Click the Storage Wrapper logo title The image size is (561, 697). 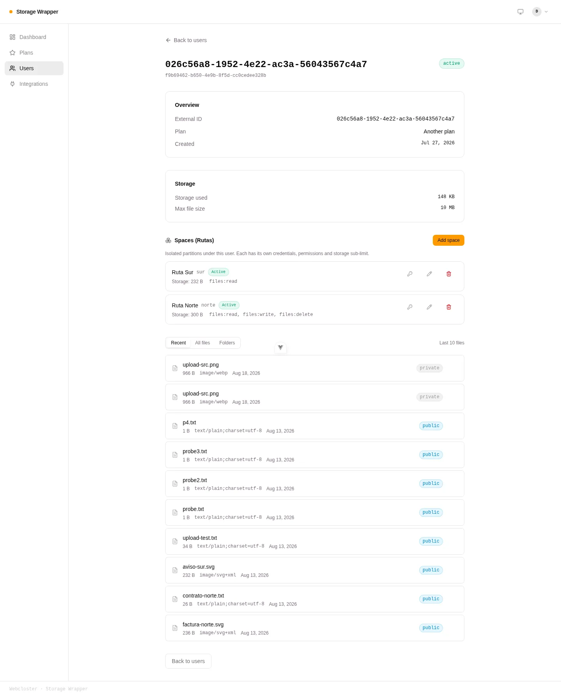click(37, 12)
